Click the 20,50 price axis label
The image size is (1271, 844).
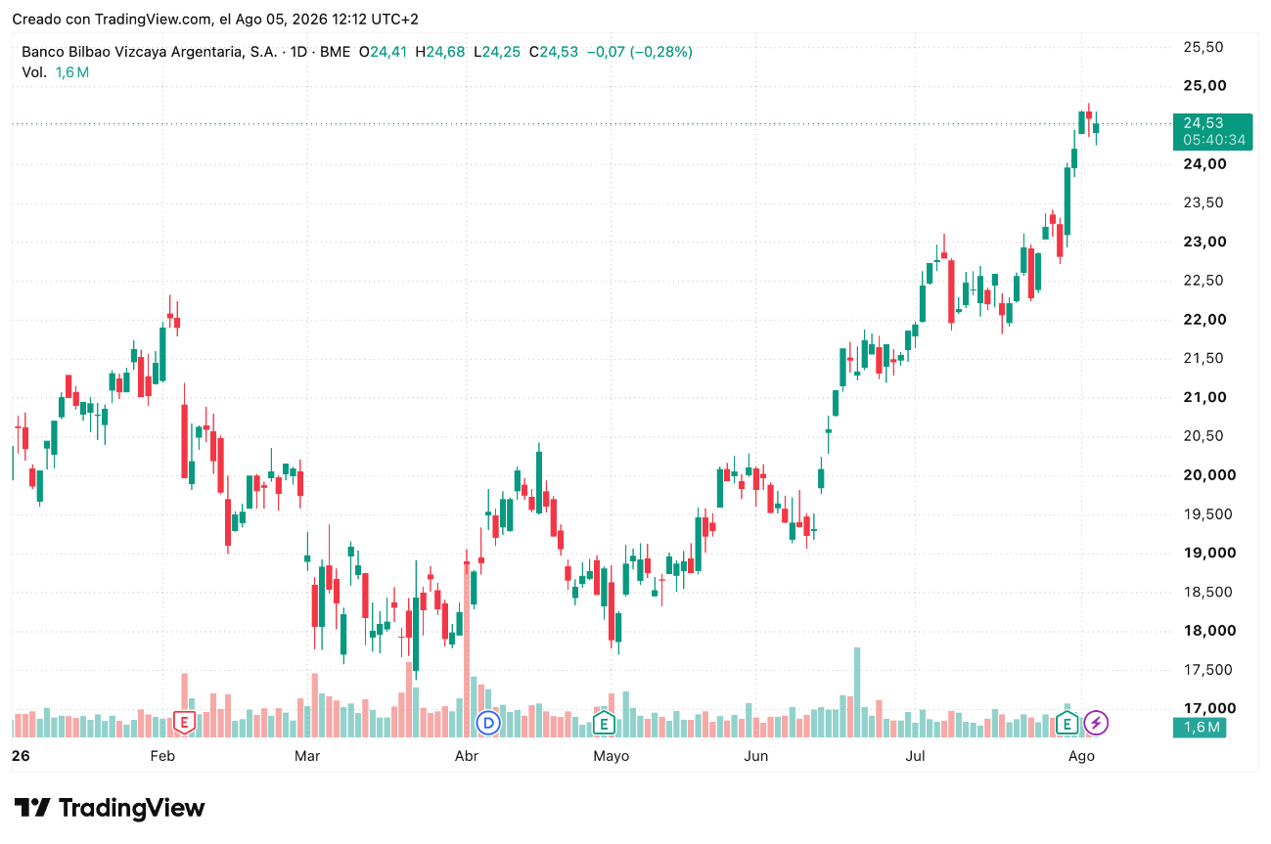(x=1203, y=436)
